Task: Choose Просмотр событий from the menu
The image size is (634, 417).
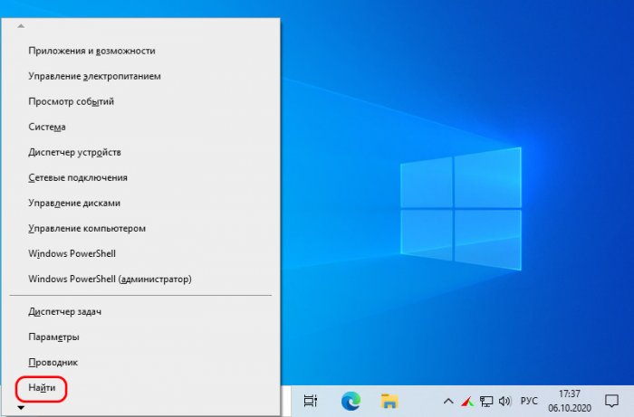Action: coord(140,101)
